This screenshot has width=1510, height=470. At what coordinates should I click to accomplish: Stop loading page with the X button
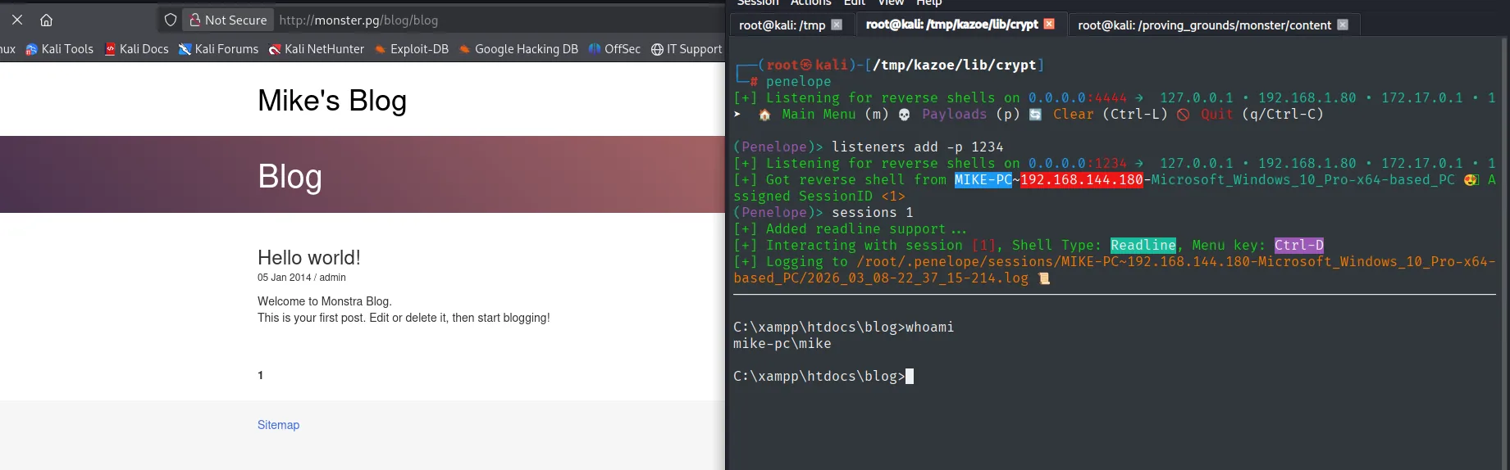tap(17, 20)
